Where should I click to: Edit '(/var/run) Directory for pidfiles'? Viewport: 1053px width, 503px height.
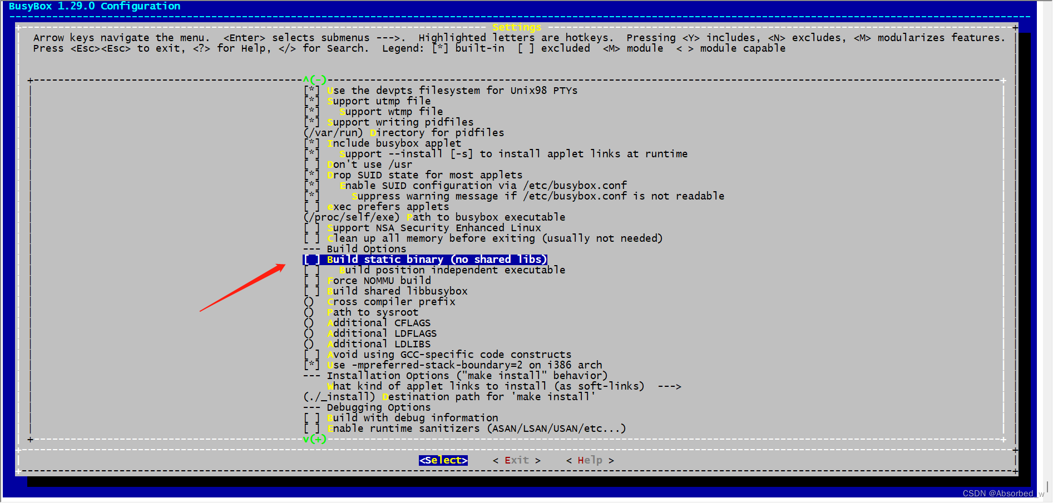coord(404,133)
